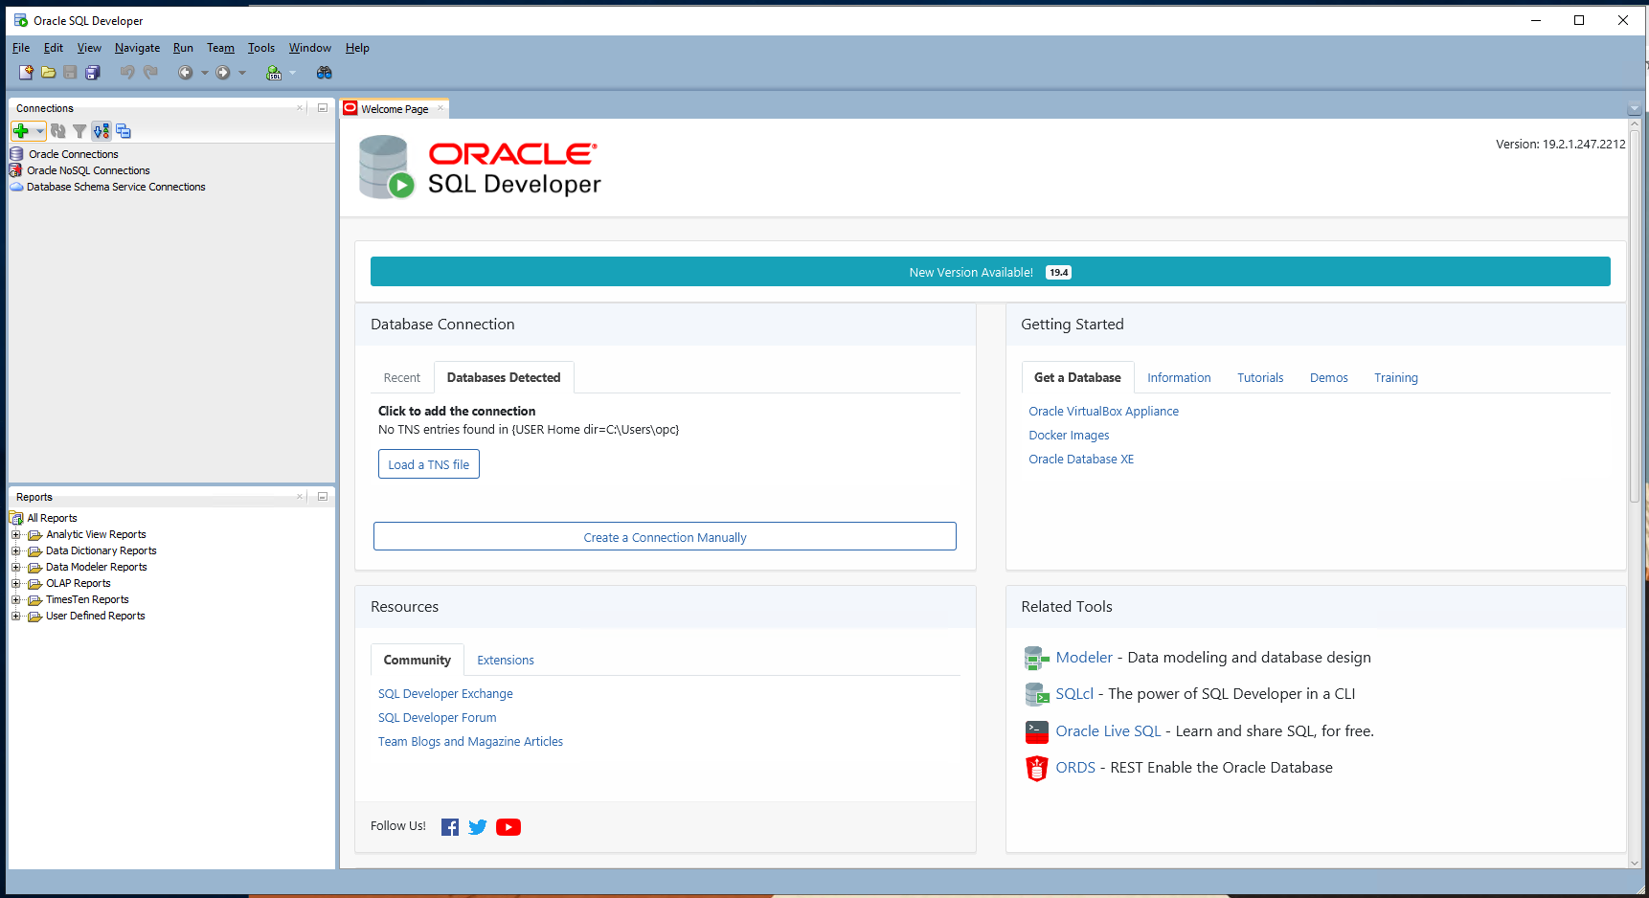Image resolution: width=1649 pixels, height=898 pixels.
Task: Open the File menu
Action: 21,48
